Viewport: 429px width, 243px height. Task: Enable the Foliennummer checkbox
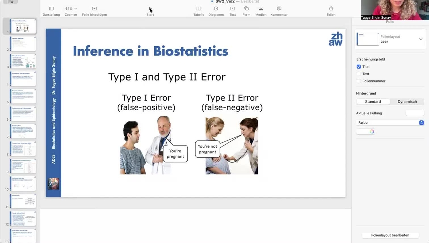[x=359, y=81]
